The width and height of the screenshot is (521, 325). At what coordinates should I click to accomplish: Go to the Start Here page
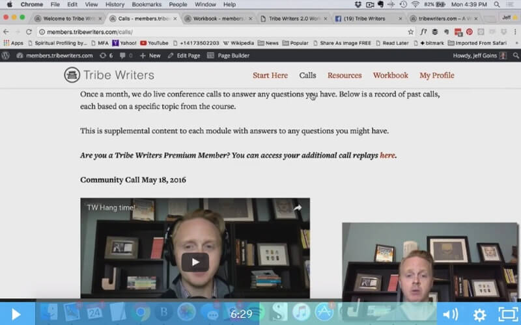pyautogui.click(x=270, y=75)
